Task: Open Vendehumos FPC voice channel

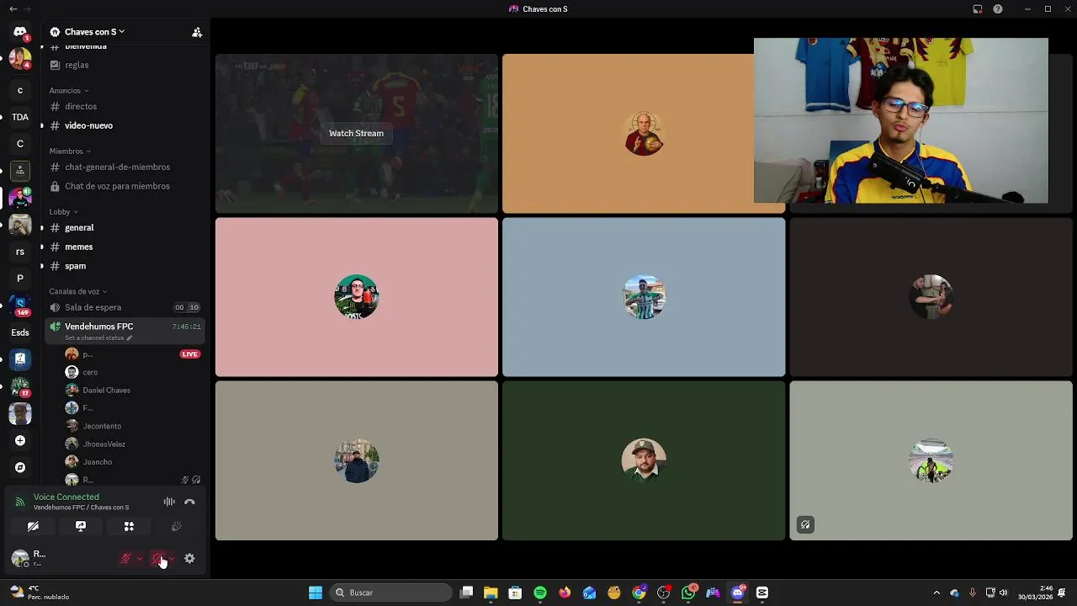Action: 125,330
